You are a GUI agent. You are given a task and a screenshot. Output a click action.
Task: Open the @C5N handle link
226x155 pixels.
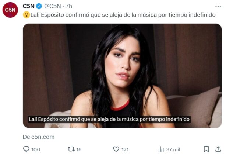[x=53, y=6]
